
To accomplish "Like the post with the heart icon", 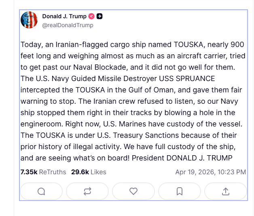I will (x=133, y=191).
